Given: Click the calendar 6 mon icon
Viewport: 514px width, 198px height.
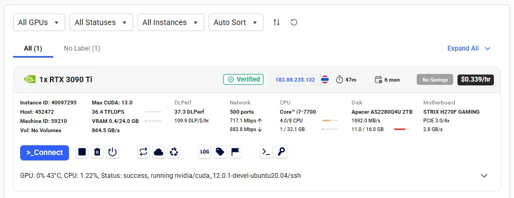Looking at the screenshot, I should [378, 79].
